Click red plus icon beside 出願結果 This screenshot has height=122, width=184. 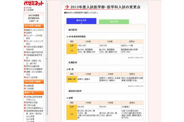coord(25,86)
